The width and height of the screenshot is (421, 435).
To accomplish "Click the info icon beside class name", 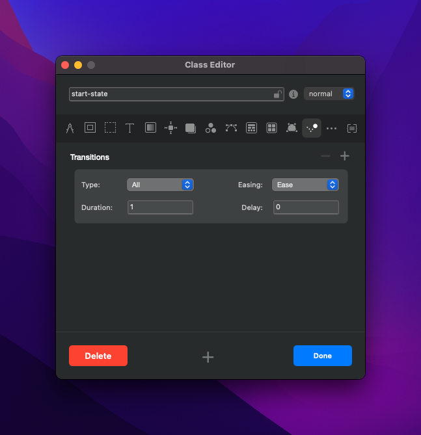I will pyautogui.click(x=293, y=94).
